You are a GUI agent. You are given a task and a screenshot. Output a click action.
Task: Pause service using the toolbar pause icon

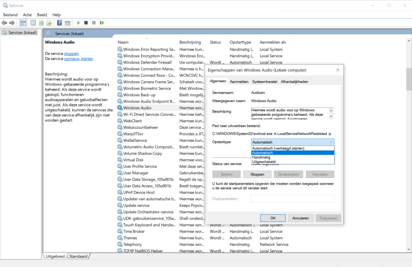(94, 23)
